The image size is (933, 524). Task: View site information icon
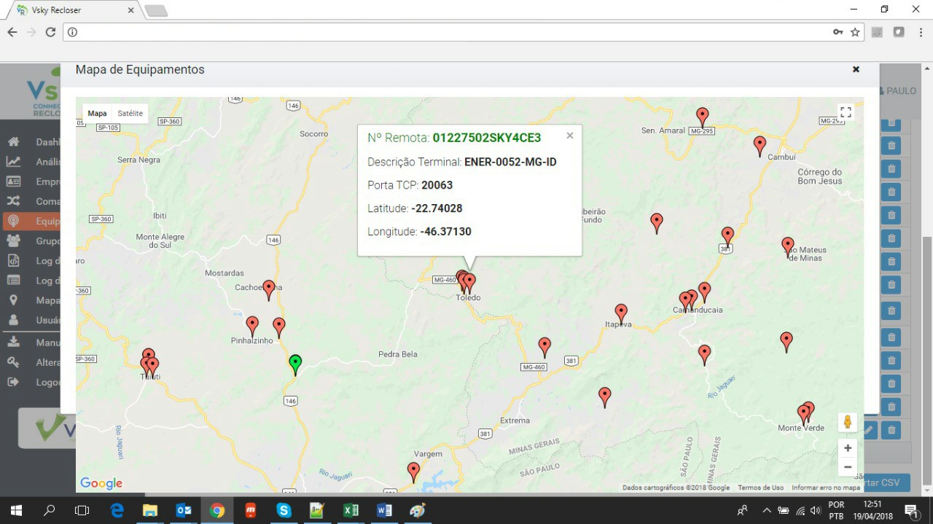[x=72, y=32]
